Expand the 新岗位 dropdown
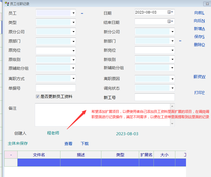Image resolution: width=211 pixels, height=177 pixels. tap(172, 50)
